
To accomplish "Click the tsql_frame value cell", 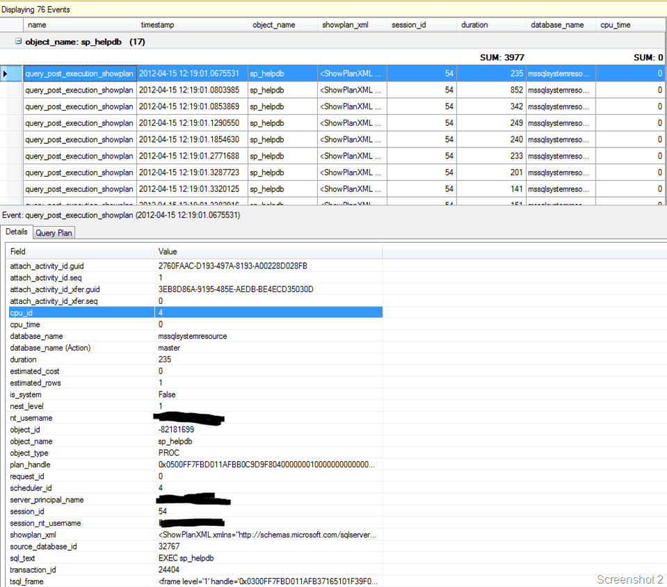I will [x=268, y=581].
